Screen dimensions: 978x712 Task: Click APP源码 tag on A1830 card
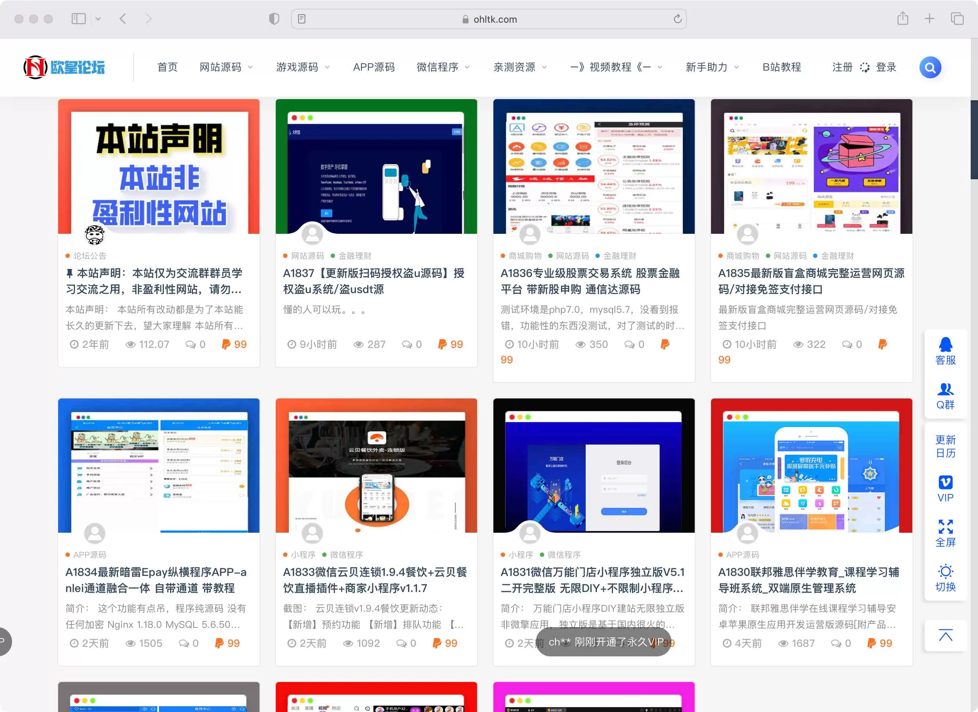pos(742,555)
